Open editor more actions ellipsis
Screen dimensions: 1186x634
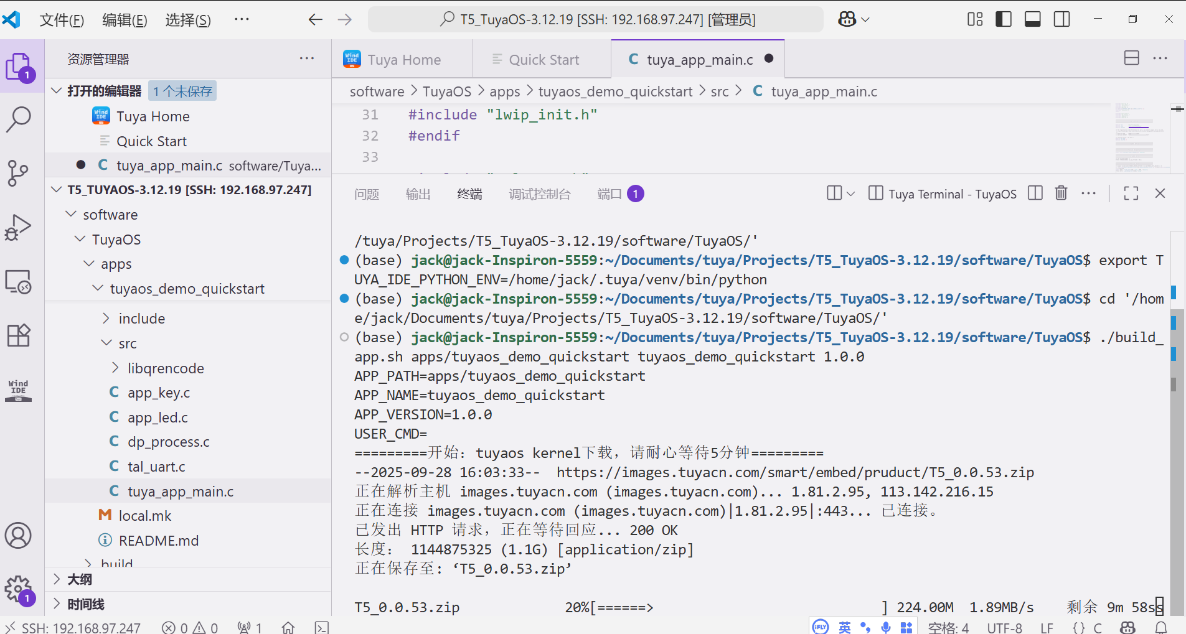tap(1160, 58)
